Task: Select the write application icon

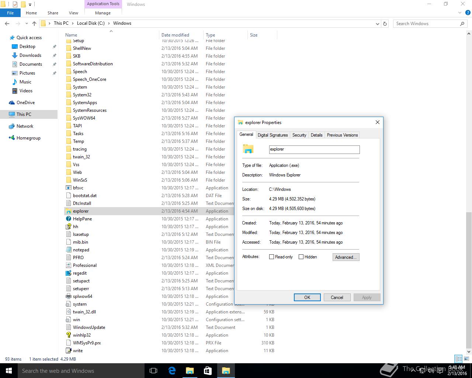Action: [x=68, y=351]
